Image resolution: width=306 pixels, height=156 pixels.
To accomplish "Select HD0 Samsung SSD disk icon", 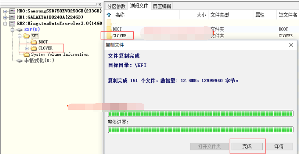I will (x=12, y=11).
